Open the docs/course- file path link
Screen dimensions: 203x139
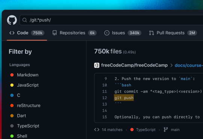tap(189, 65)
